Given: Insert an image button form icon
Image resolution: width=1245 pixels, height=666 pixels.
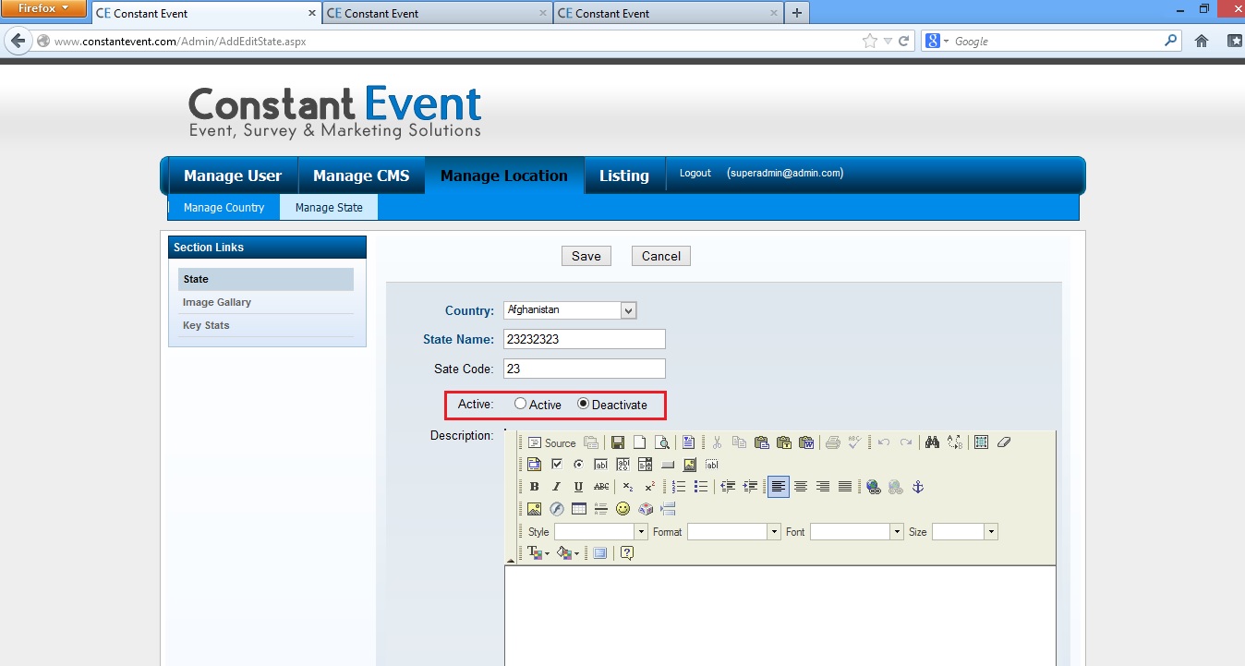Looking at the screenshot, I should [x=689, y=465].
